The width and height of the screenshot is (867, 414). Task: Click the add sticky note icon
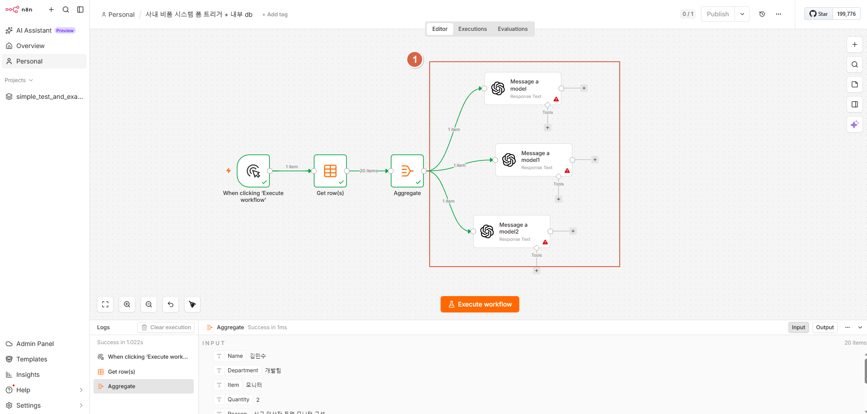(x=855, y=84)
